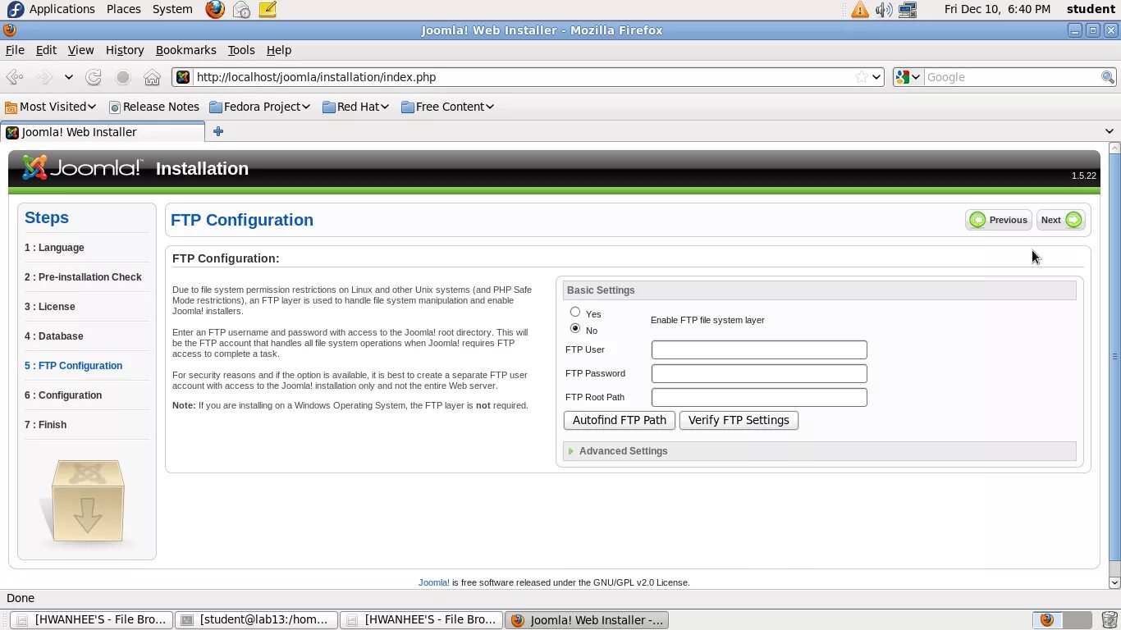Open the list all tabs dropdown
Screen dimensions: 1121x630
pos(1110,131)
